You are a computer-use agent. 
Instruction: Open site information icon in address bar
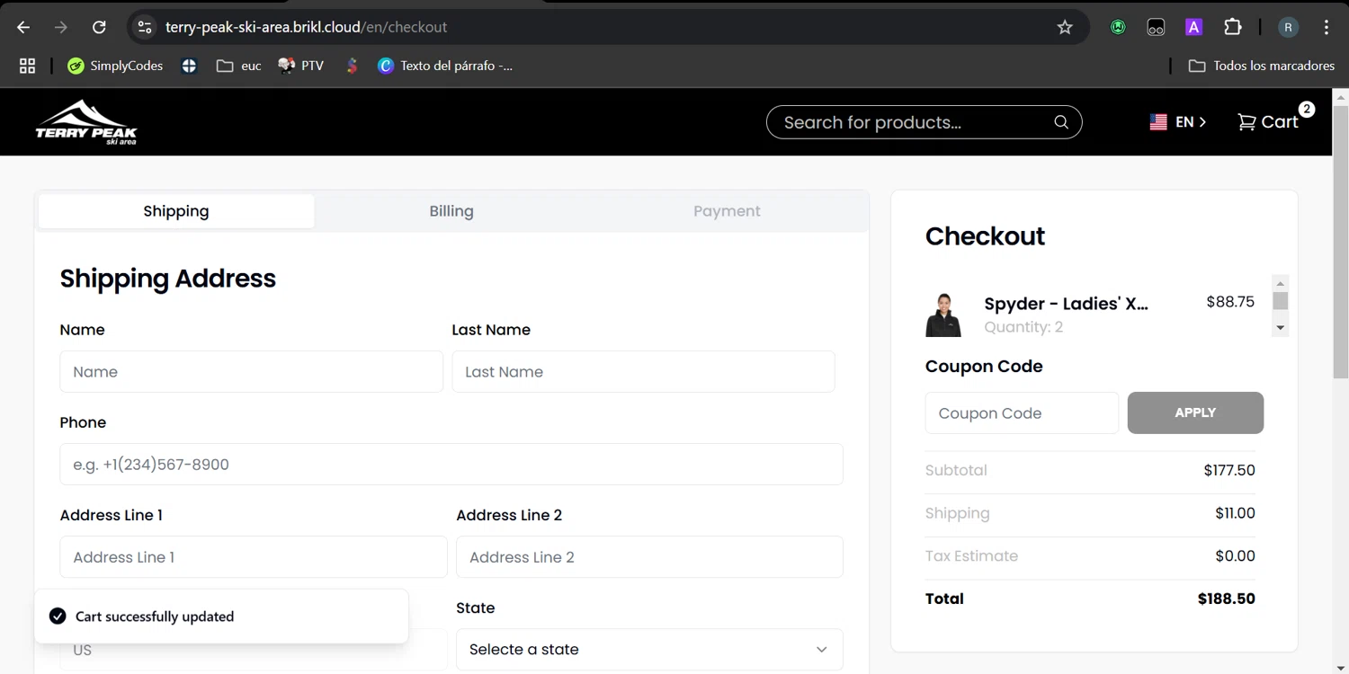point(145,27)
